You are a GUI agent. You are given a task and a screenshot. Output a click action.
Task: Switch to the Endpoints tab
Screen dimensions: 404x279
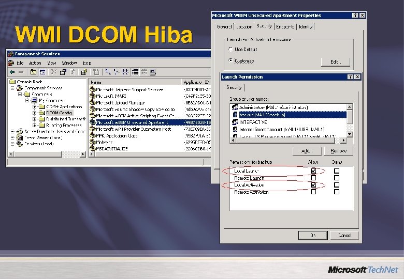(x=285, y=27)
